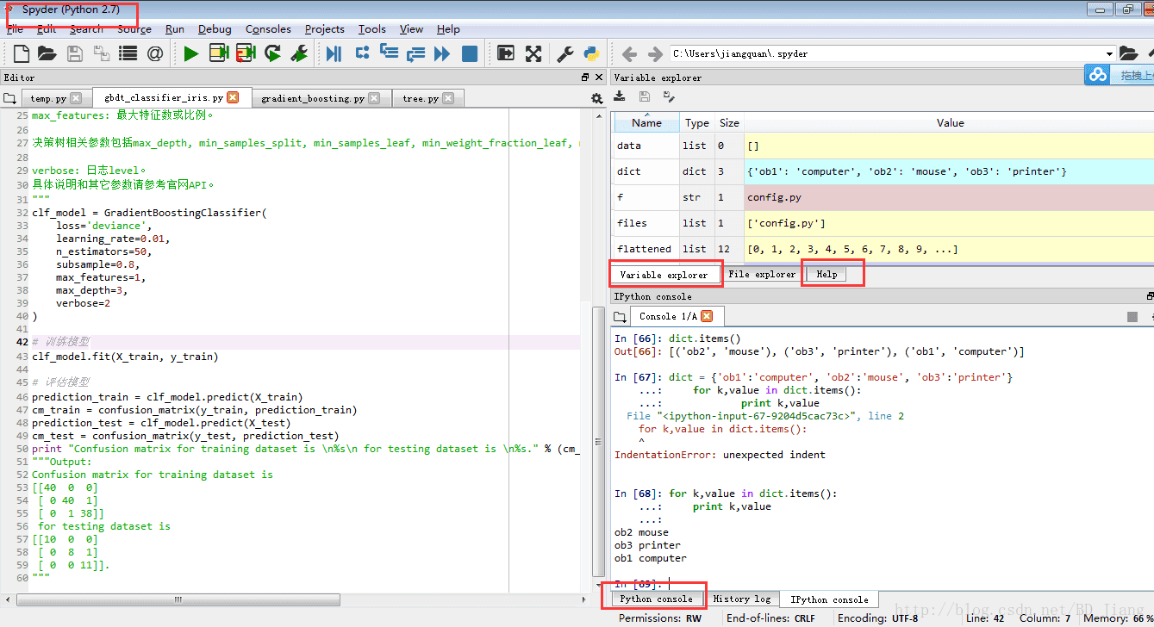Open Preferences with the wrench icon
This screenshot has width=1154, height=627.
(565, 54)
